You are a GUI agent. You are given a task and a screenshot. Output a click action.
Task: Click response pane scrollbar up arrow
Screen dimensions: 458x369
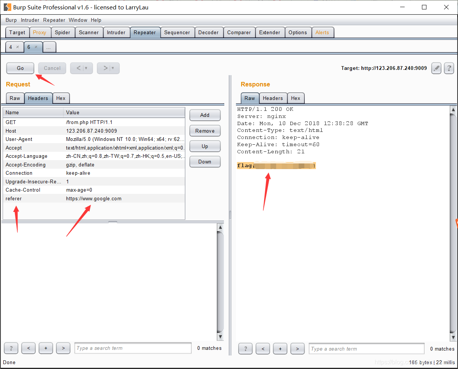(453, 109)
